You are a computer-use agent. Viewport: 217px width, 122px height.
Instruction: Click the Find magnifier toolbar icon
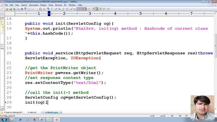56,9
